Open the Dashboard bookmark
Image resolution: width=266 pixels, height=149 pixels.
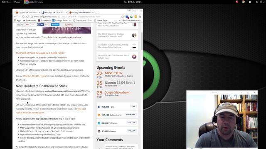click(83, 20)
